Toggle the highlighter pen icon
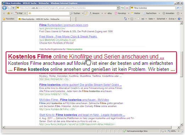Image resolution: width=185 pixels, height=135 pixels. (x=86, y=13)
